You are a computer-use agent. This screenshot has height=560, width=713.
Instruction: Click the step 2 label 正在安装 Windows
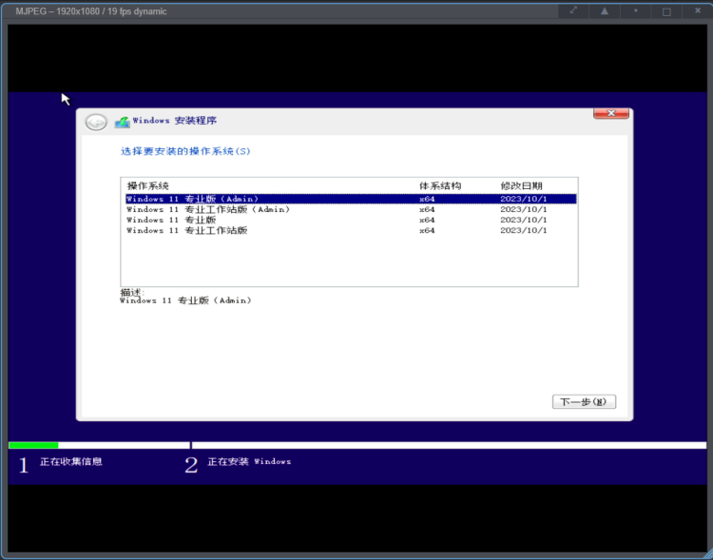[x=249, y=461]
